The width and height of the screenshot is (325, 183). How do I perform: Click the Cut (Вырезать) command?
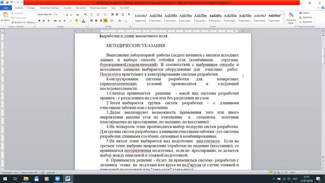pos(18,13)
